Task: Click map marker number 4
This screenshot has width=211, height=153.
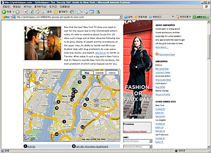Action: [x=59, y=102]
